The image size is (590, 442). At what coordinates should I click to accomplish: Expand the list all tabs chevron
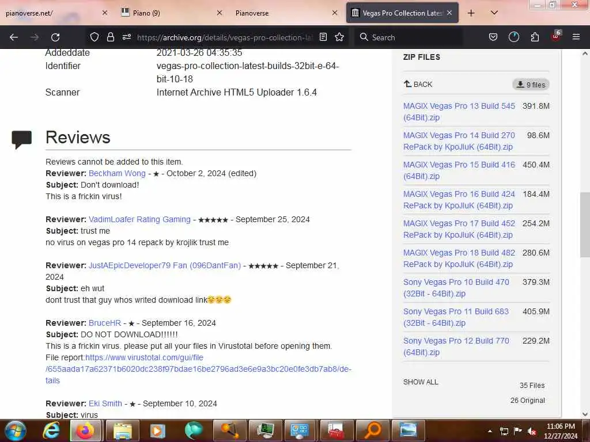point(494,13)
